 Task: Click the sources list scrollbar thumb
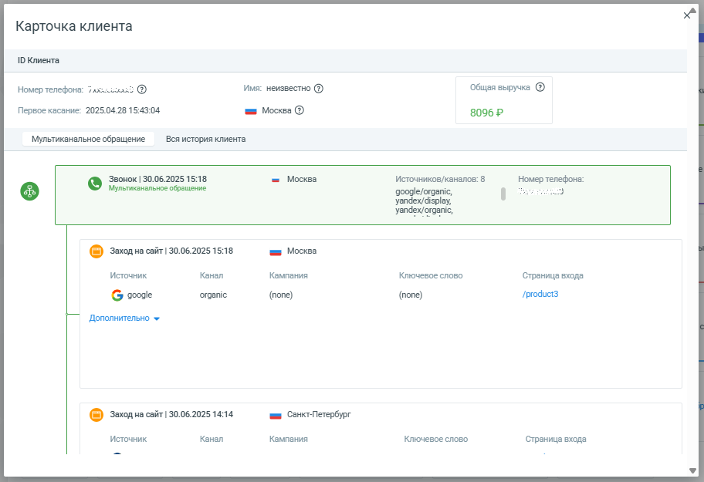click(x=503, y=194)
